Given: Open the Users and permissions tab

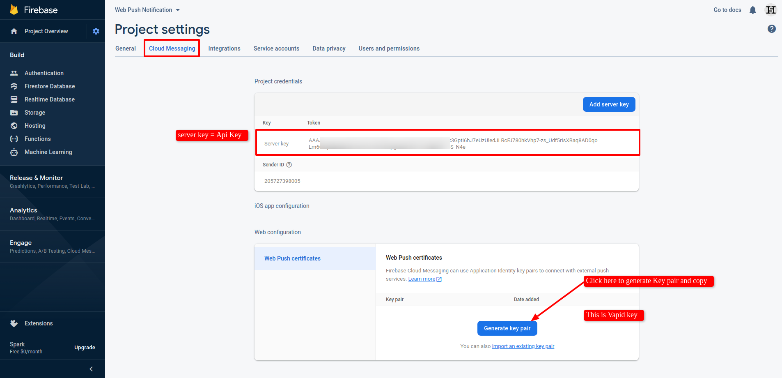Looking at the screenshot, I should (x=389, y=48).
